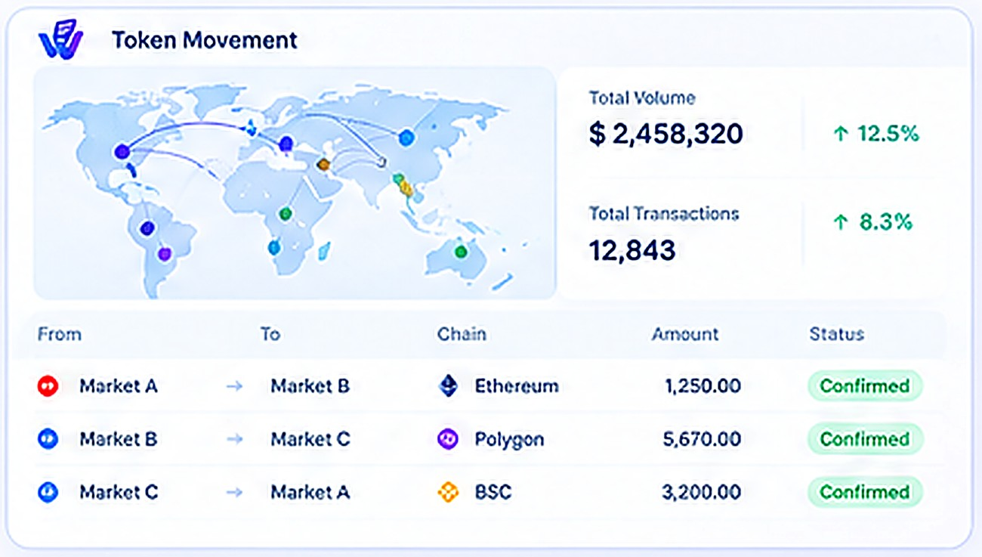Click the Ethereum chain icon
Screen dimensions: 982x557
point(449,386)
